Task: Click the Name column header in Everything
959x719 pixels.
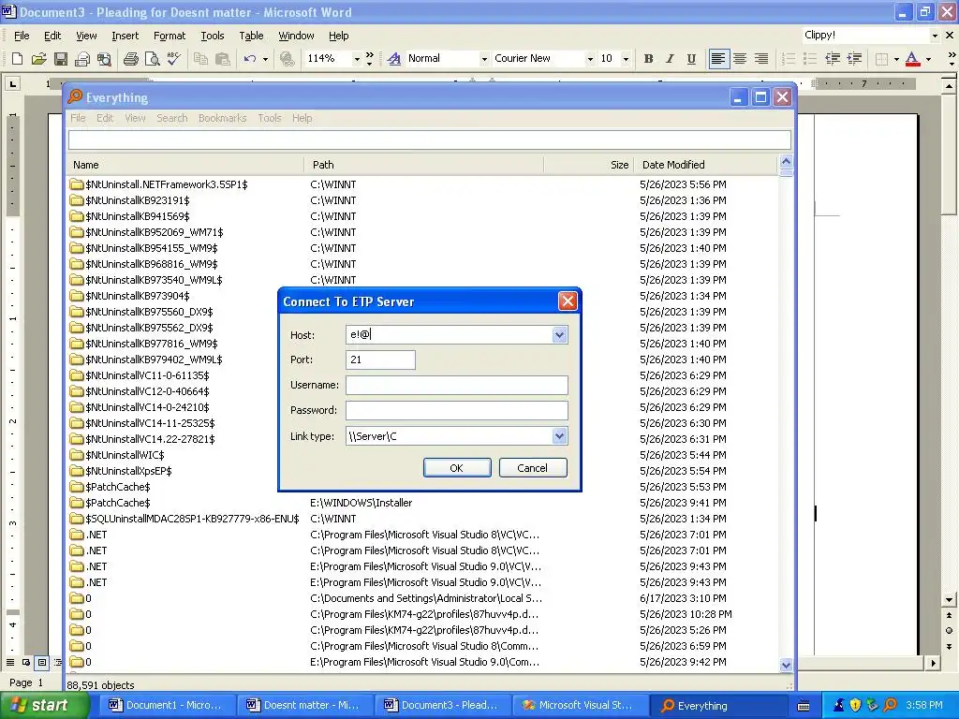Action: [185, 165]
